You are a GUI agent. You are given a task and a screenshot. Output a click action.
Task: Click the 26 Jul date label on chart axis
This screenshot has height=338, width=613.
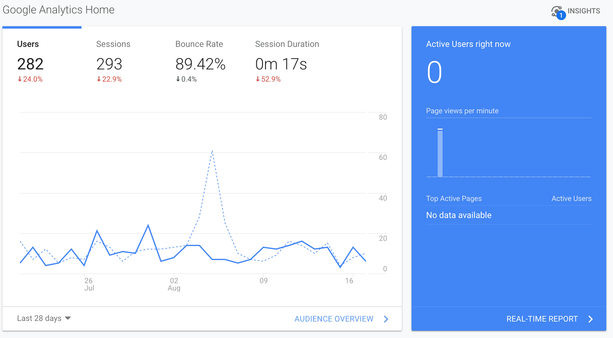pyautogui.click(x=89, y=284)
